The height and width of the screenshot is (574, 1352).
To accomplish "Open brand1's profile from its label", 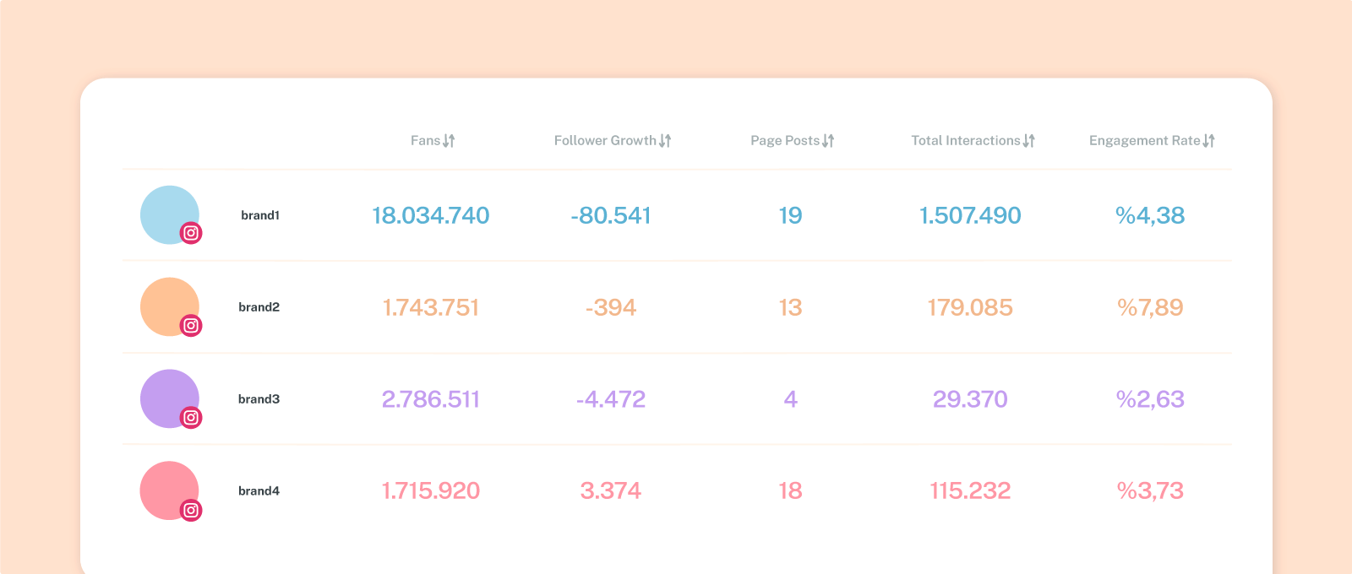I will click(259, 215).
